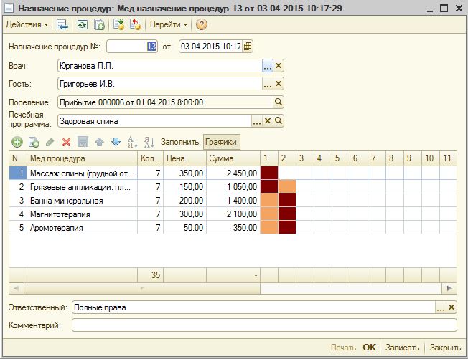Toggle the Графики button
The height and width of the screenshot is (359, 468).
click(221, 142)
